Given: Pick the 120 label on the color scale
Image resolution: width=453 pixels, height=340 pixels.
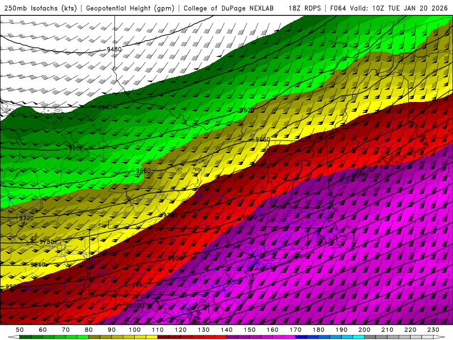Looking at the screenshot, I should pos(181,330).
